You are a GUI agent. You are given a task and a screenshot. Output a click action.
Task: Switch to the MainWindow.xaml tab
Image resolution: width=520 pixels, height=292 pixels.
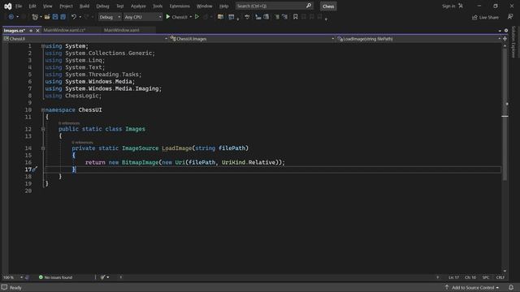122,30
